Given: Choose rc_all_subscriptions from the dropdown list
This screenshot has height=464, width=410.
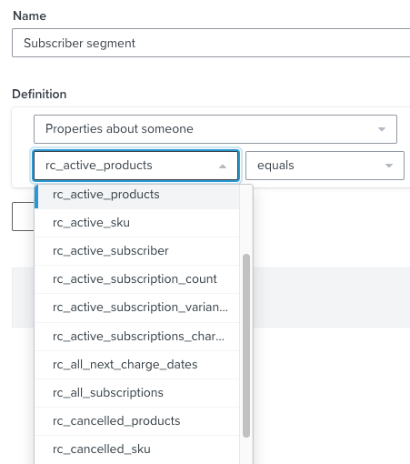Looking at the screenshot, I should tap(137, 393).
